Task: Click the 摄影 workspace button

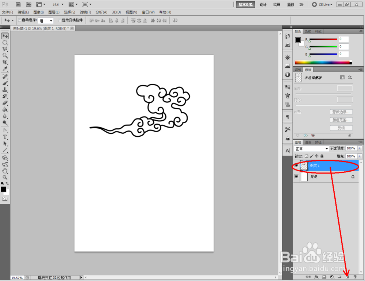Action: [x=290, y=4]
